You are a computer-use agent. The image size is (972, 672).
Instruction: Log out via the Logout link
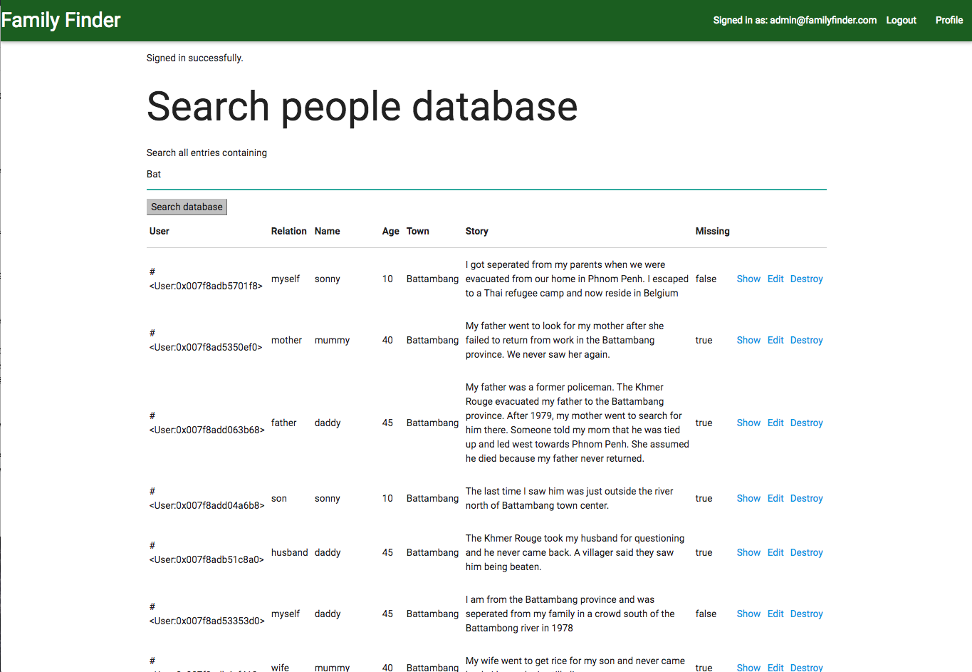click(901, 20)
